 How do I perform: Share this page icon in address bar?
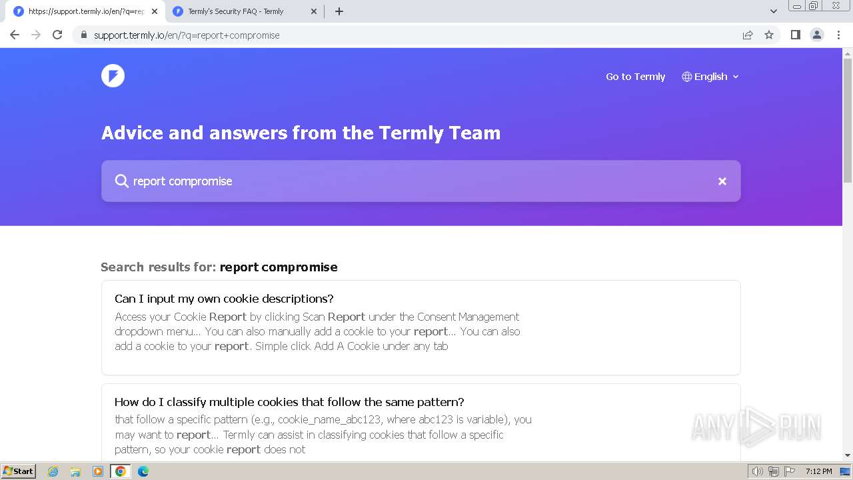[748, 35]
